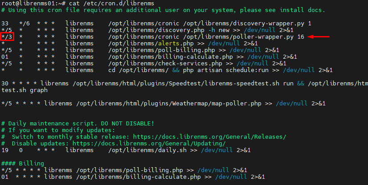Click the poller-wrapper.py path text
The image size is (368, 185).
[238, 37]
